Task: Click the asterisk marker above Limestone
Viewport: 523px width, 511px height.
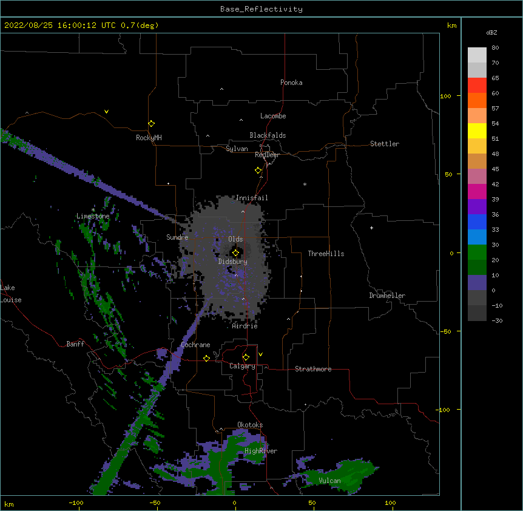Action: point(93,210)
